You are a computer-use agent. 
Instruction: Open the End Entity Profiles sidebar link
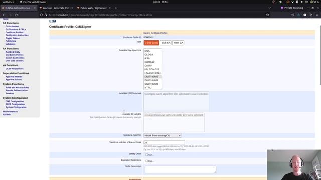pyautogui.click(x=15, y=55)
